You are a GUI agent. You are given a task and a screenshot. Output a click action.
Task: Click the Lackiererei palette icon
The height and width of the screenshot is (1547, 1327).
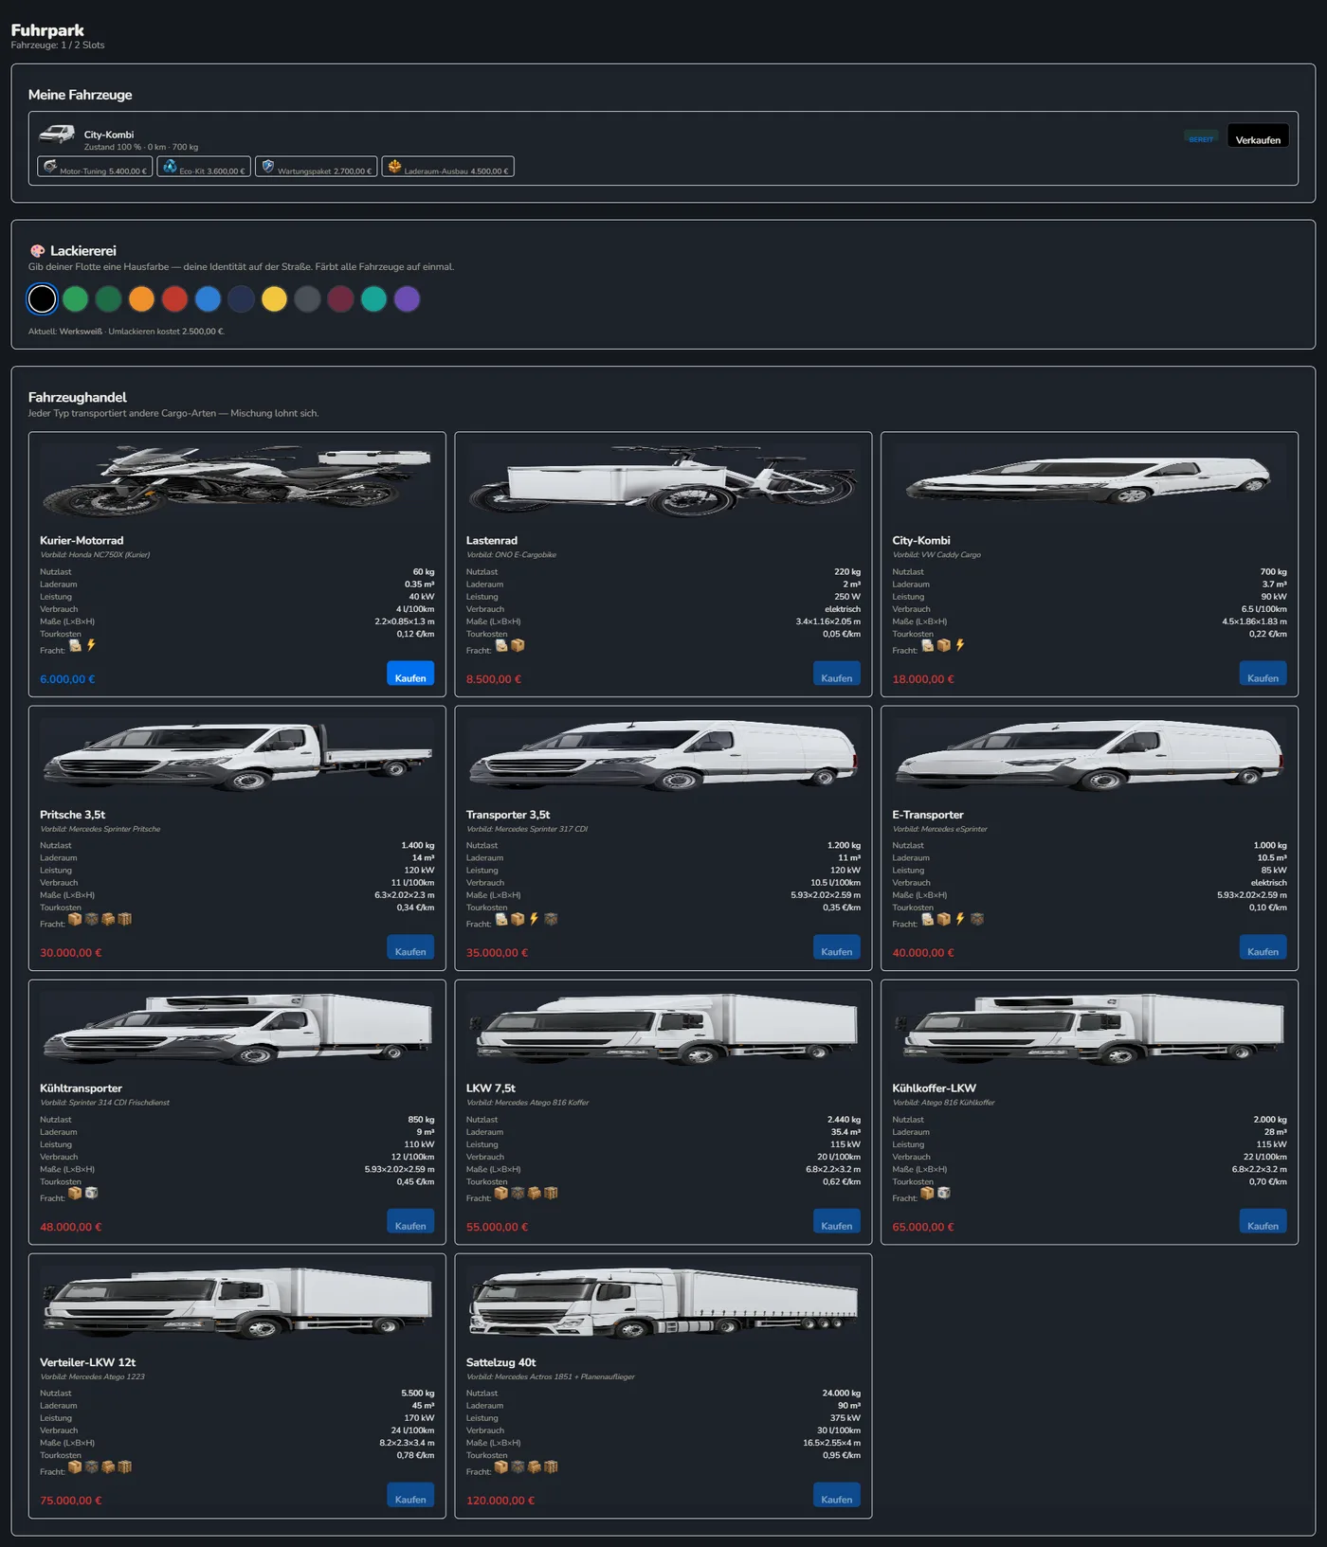click(x=37, y=251)
